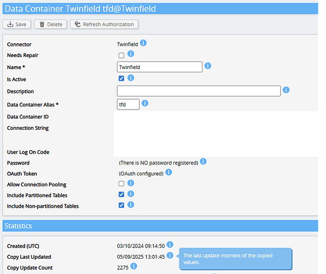The height and width of the screenshot is (274, 326).
Task: Click the Connection String label
Action: [x=28, y=128]
